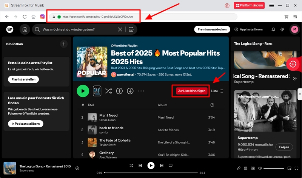The height and width of the screenshot is (178, 302).
Task: Open the task queue list icon
Action: coord(295,17)
